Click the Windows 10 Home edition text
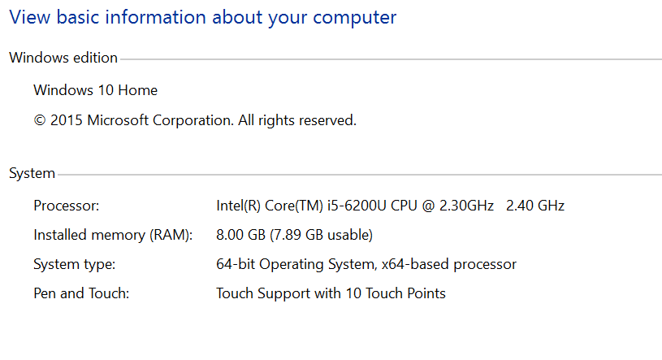 95,90
